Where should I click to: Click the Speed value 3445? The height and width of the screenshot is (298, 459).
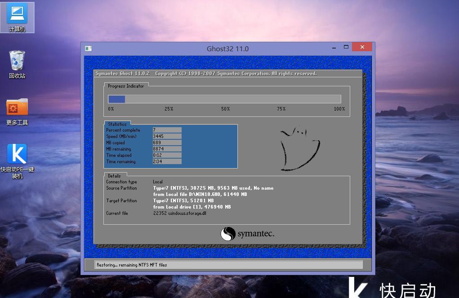(x=167, y=136)
